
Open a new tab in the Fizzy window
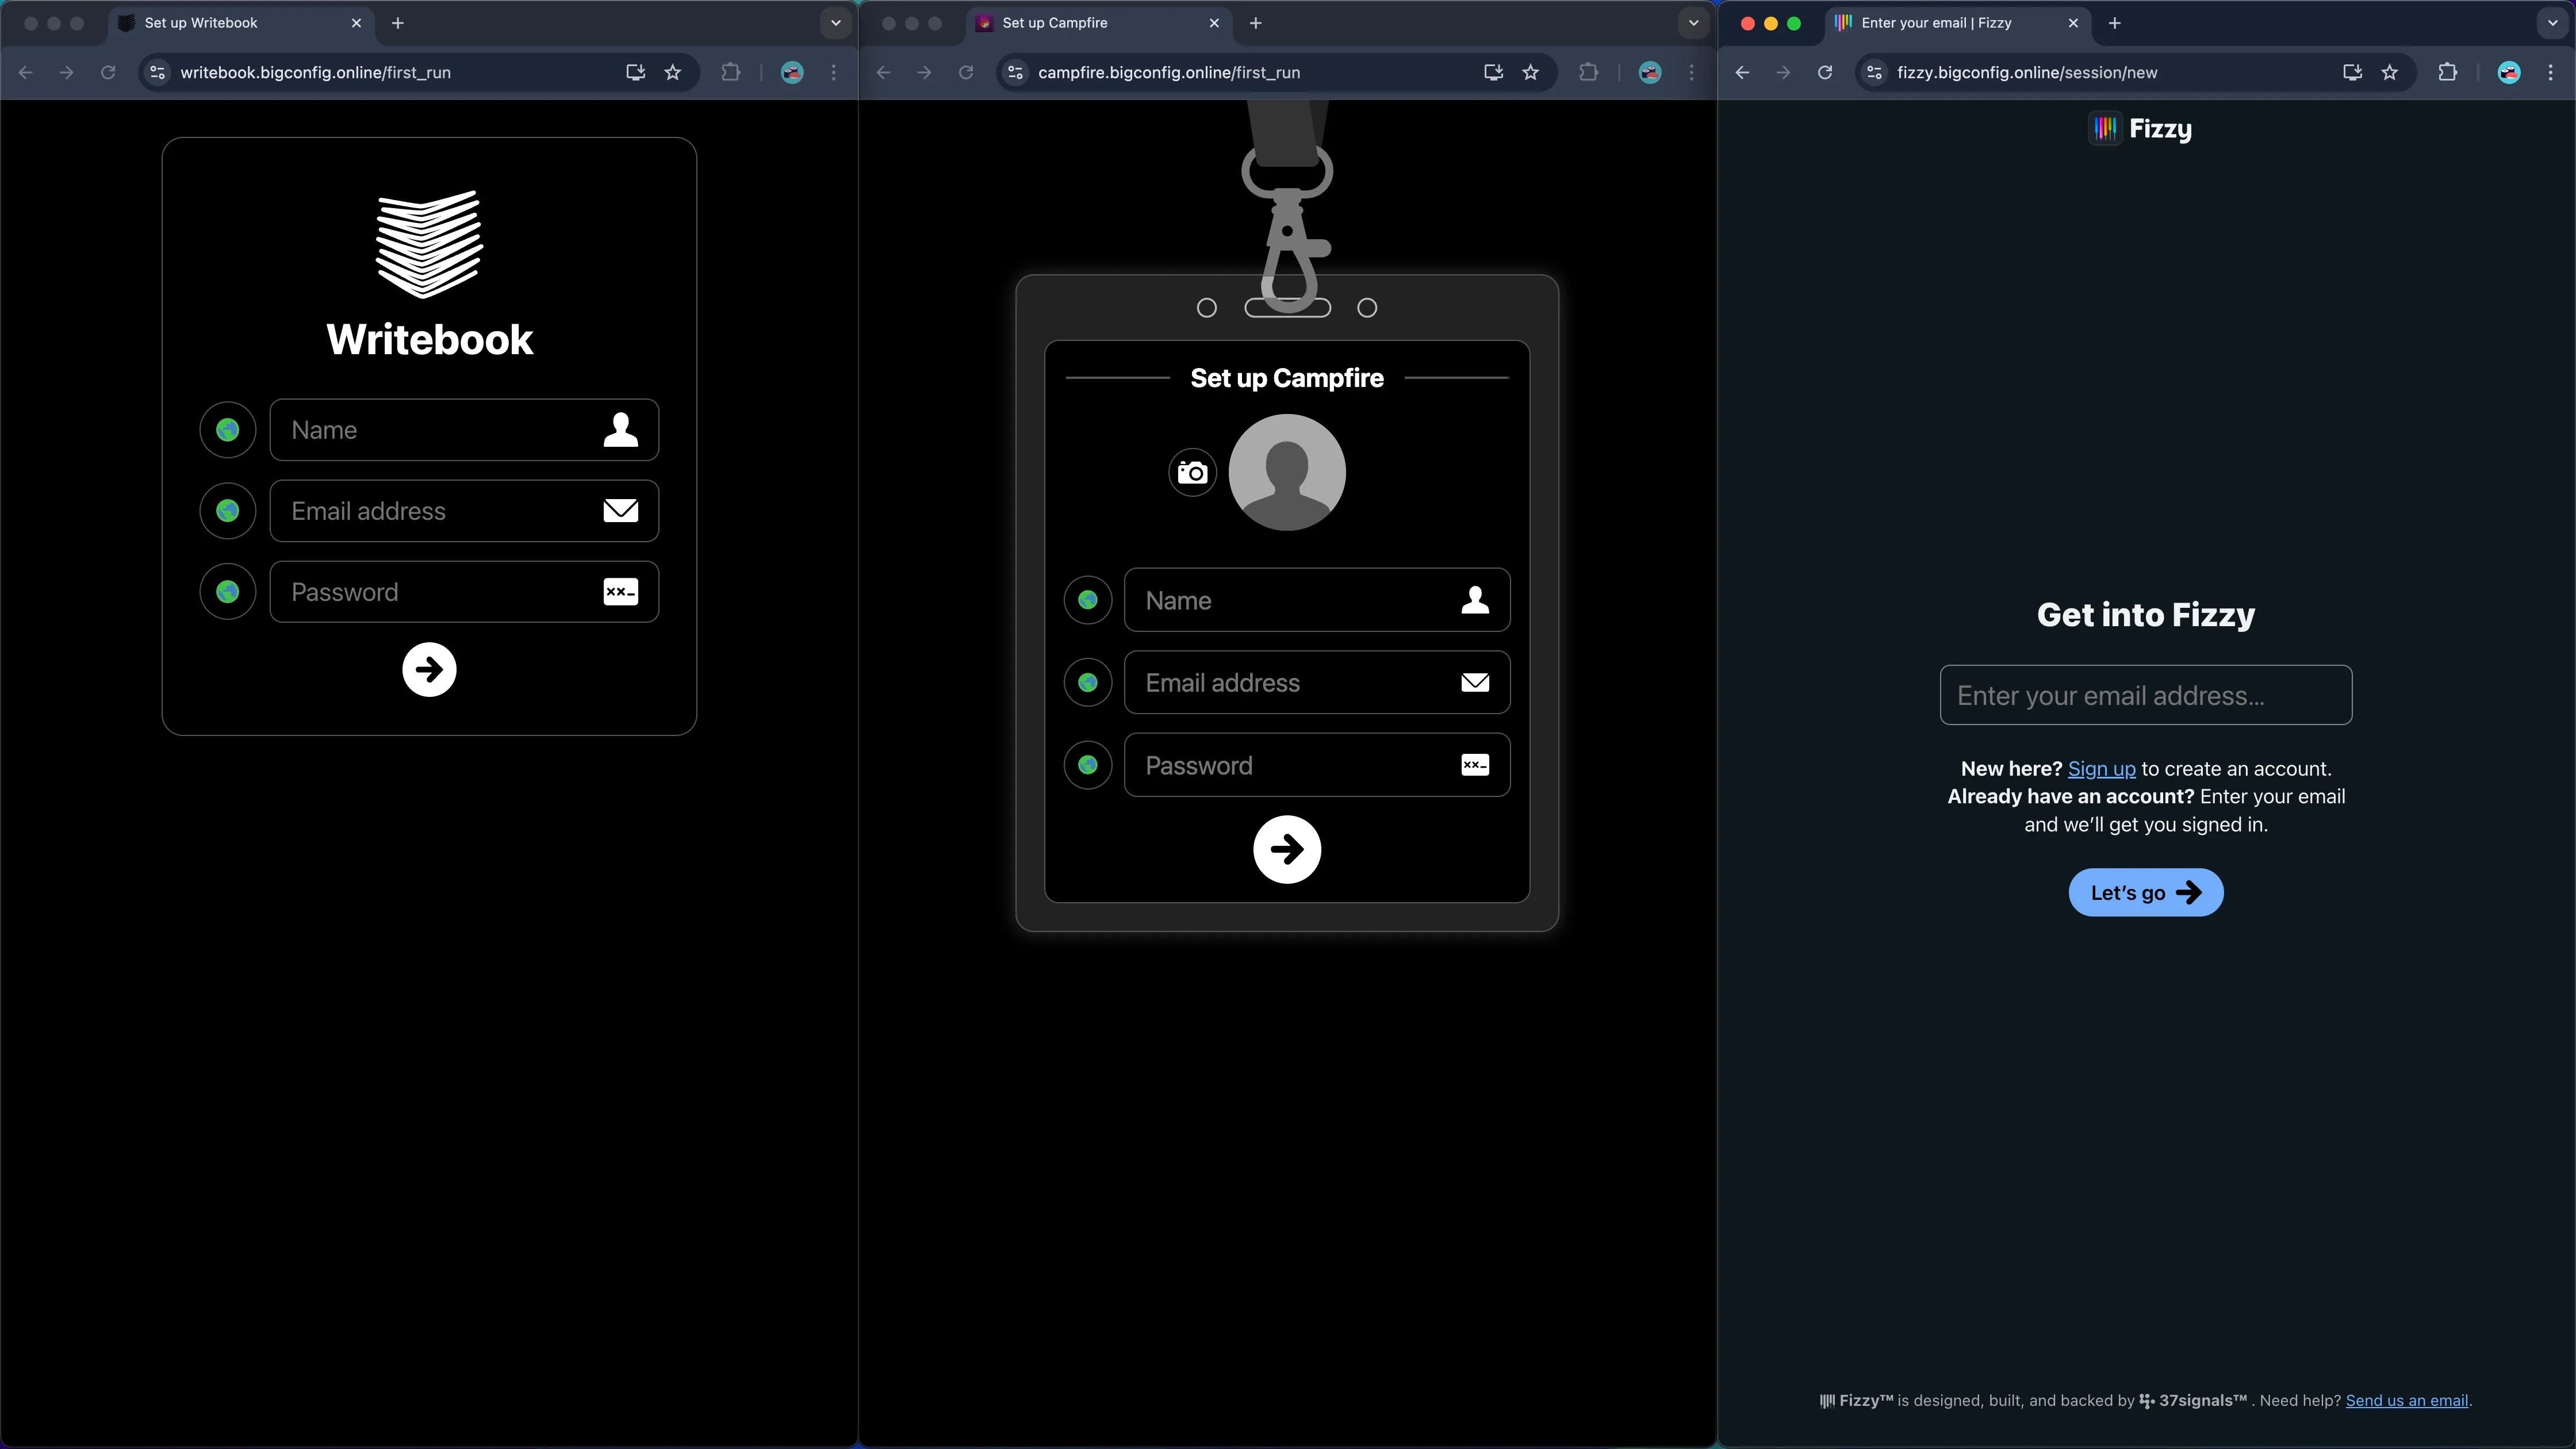pyautogui.click(x=2114, y=23)
